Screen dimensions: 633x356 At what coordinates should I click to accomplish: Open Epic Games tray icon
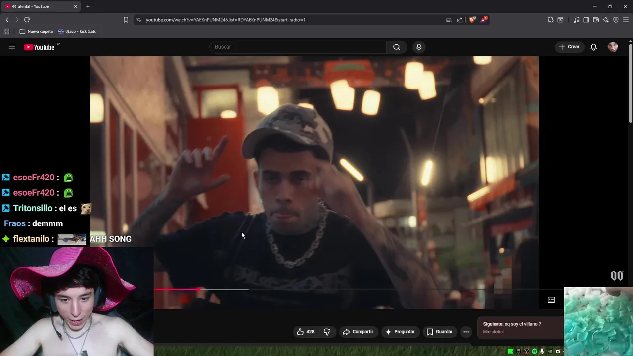coord(519,351)
